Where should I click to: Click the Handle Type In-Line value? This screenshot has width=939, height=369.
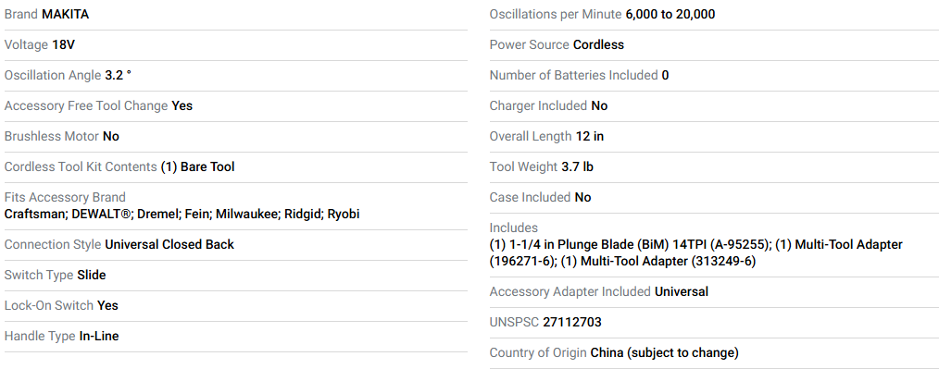click(99, 336)
